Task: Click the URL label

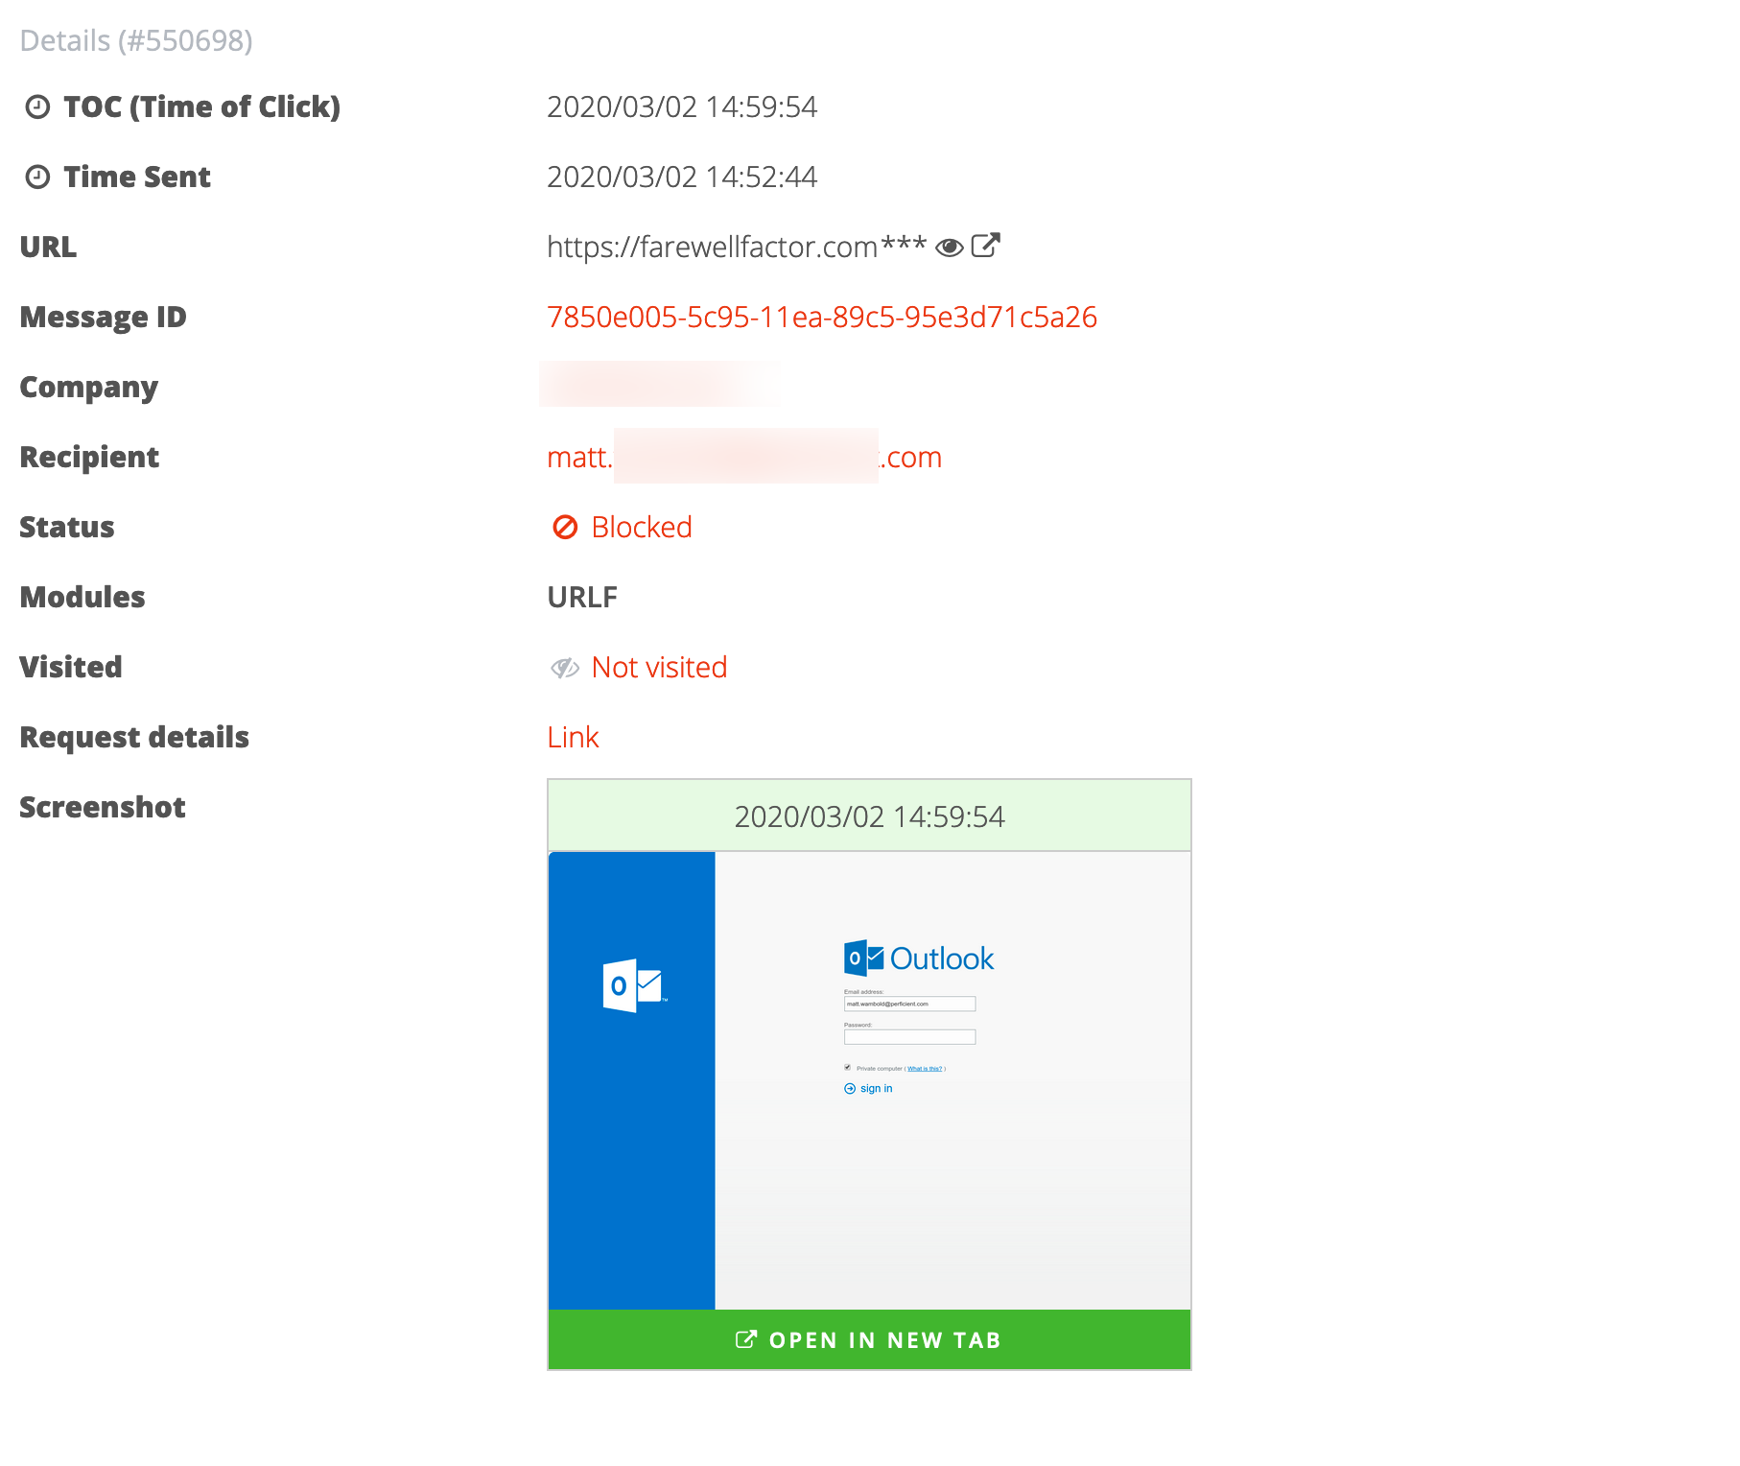Action: 48,247
